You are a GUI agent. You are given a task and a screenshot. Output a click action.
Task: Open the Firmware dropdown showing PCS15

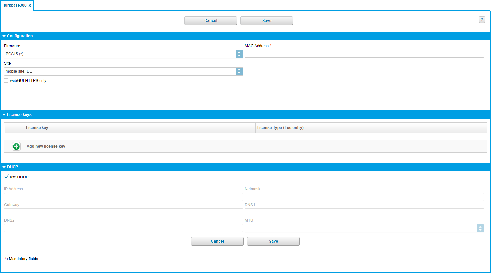(123, 54)
